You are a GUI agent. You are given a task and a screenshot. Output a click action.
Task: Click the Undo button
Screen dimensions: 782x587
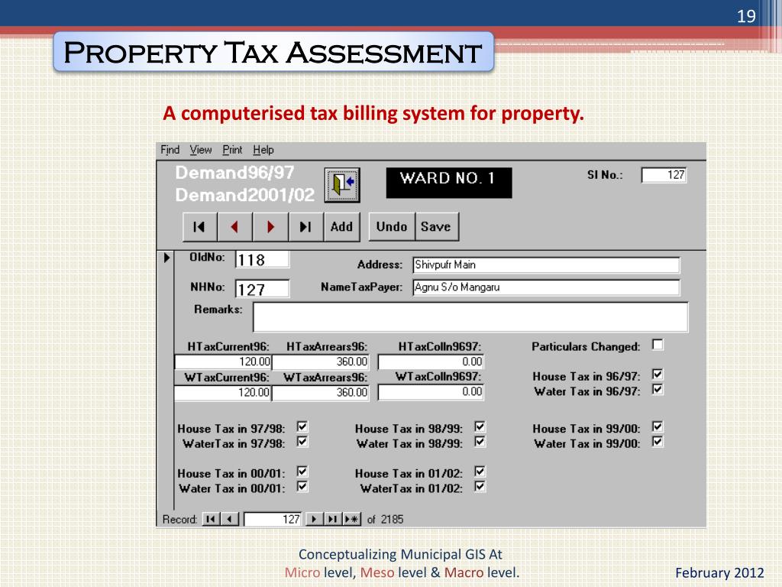[392, 227]
